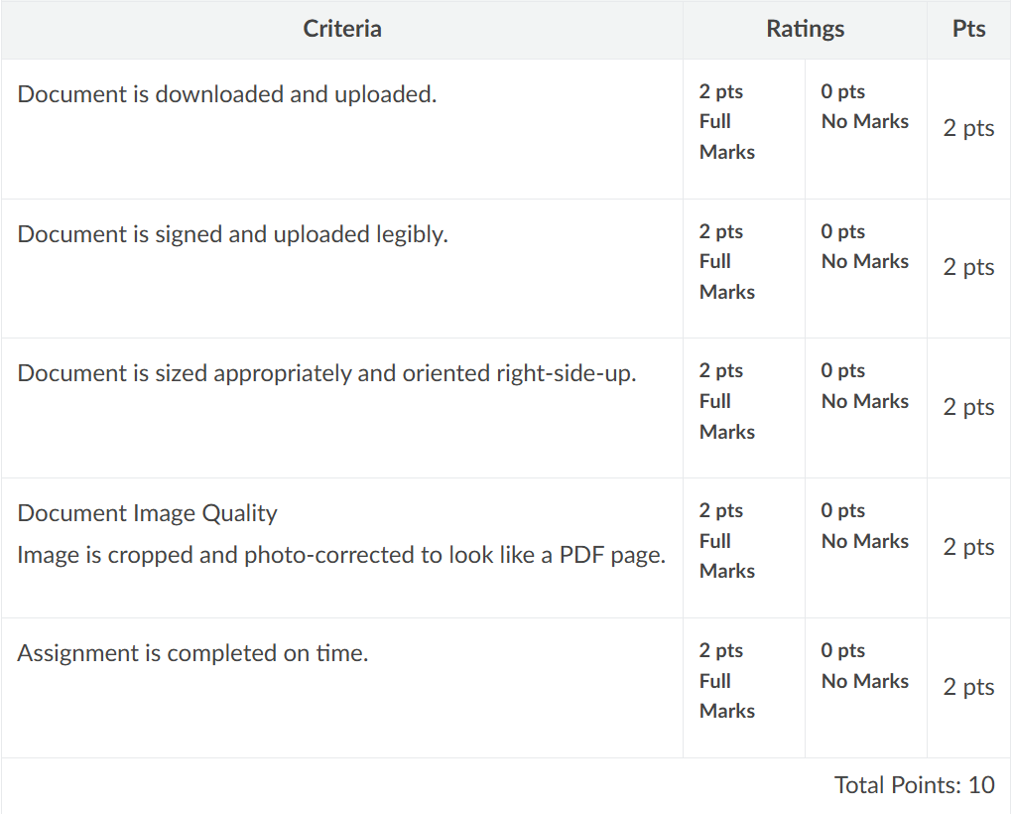Select Full Marks for assignment completed on time
1013x814 pixels.
click(742, 681)
